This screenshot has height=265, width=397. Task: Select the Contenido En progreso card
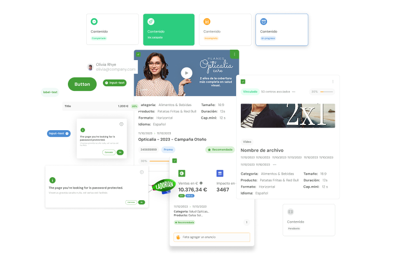282,29
